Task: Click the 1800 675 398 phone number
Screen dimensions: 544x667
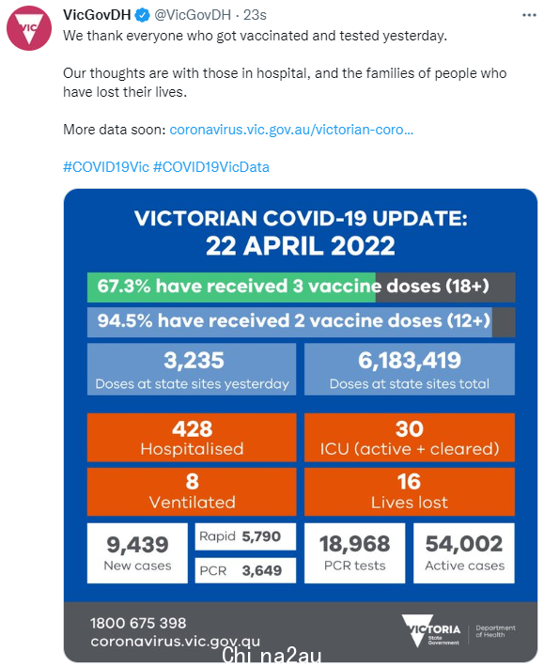Action: pos(138,623)
